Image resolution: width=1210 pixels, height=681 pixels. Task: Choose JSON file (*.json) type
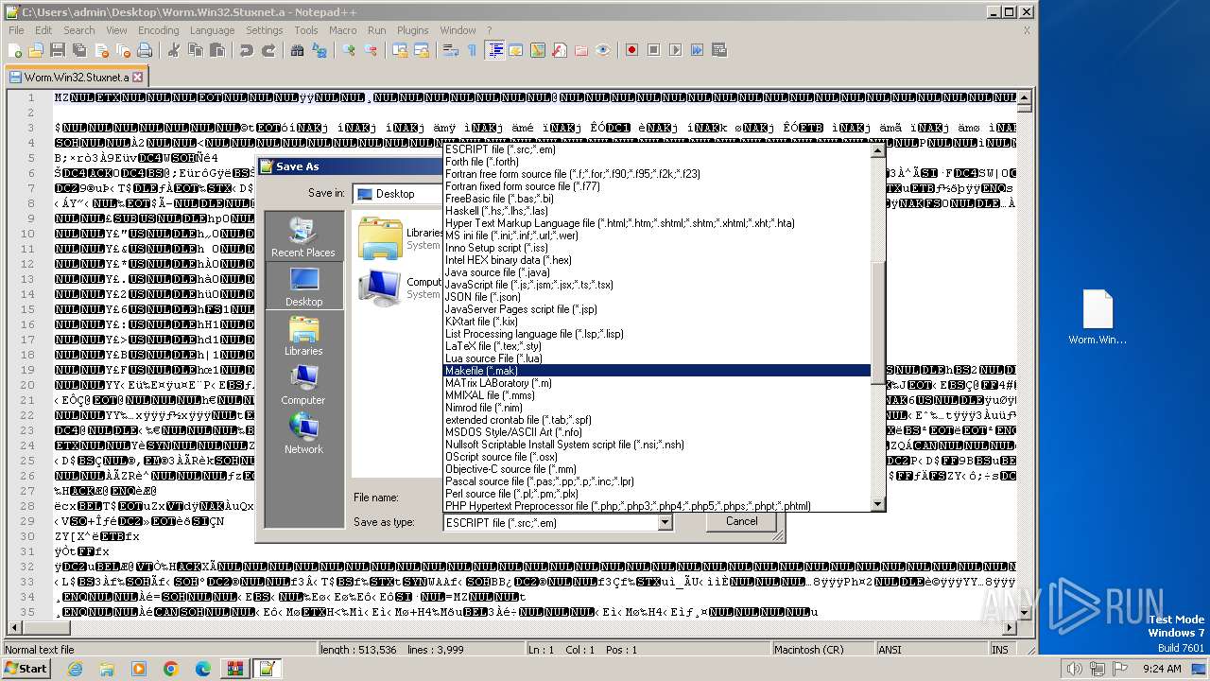coord(657,297)
